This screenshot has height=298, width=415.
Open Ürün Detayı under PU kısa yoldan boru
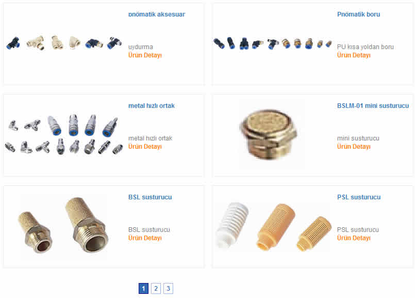354,55
